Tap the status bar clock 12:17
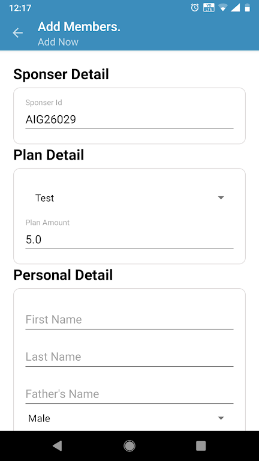259x461 pixels. (20, 8)
